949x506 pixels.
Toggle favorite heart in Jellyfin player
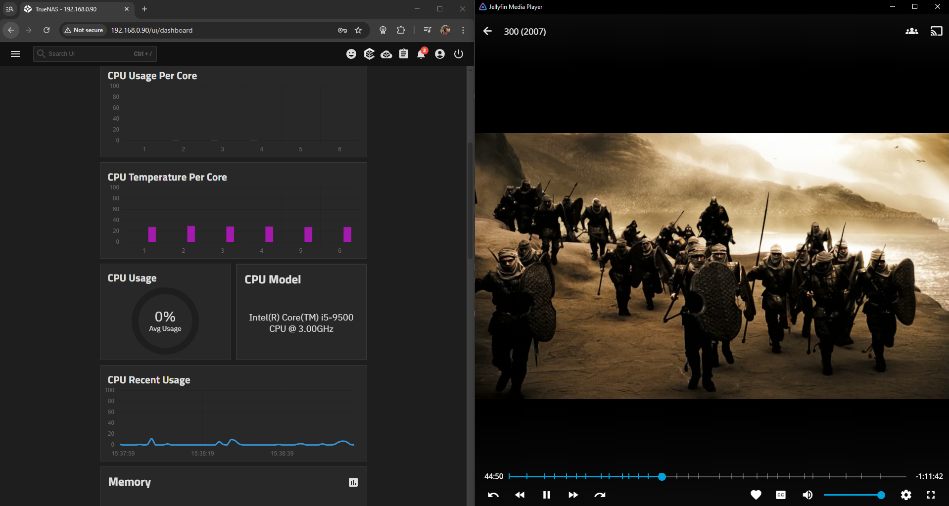click(756, 495)
